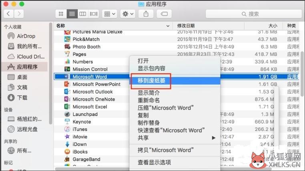305x171 pixels.
Task: Switch to list view
Action: 72,14
